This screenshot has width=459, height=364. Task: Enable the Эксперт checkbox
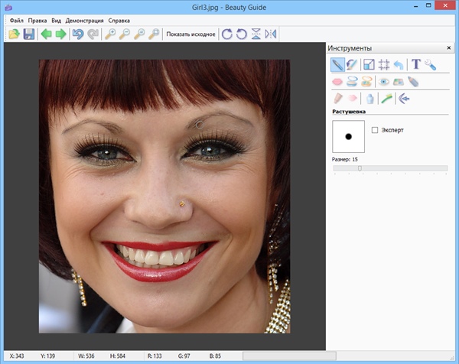click(374, 130)
